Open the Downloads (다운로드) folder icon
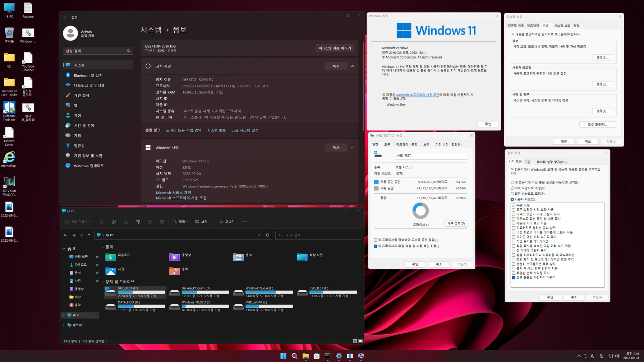644x362 pixels. coord(111,257)
